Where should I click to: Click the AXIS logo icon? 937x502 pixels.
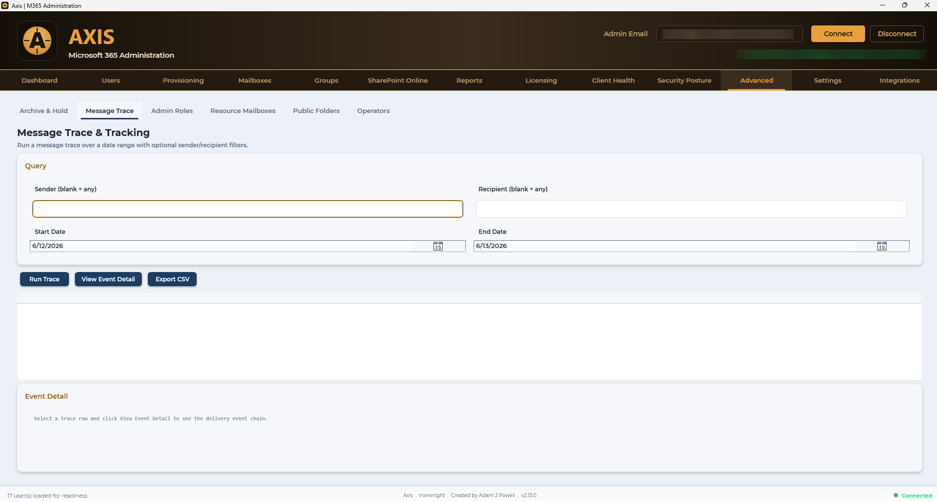37,41
